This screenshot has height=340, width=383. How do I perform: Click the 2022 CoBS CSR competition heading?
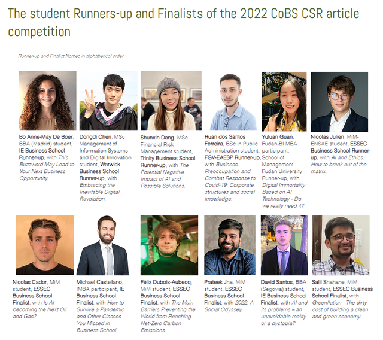184,23
